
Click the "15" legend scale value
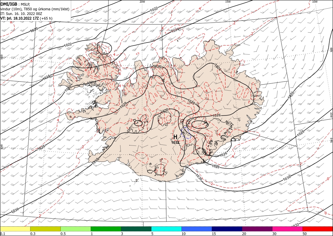214,234
